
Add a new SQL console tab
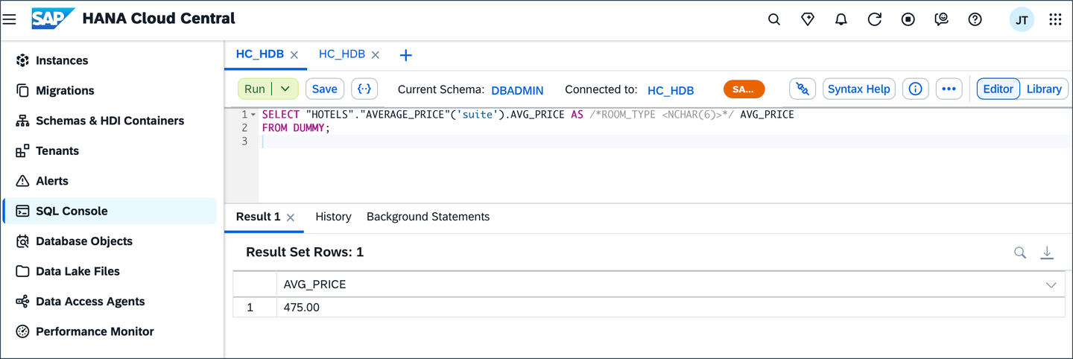405,55
